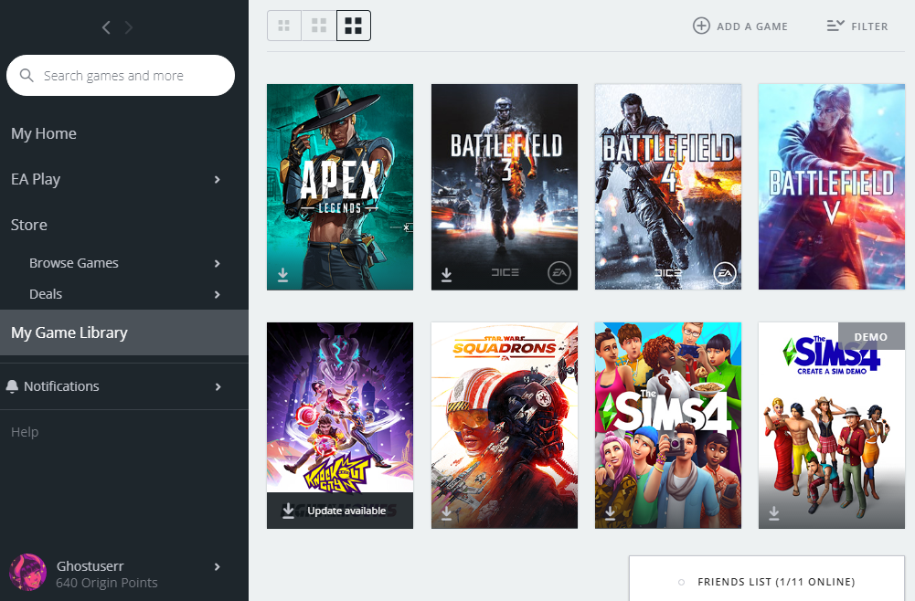Click the search magnifier icon
Viewport: 915px width, 601px height.
pyautogui.click(x=27, y=75)
